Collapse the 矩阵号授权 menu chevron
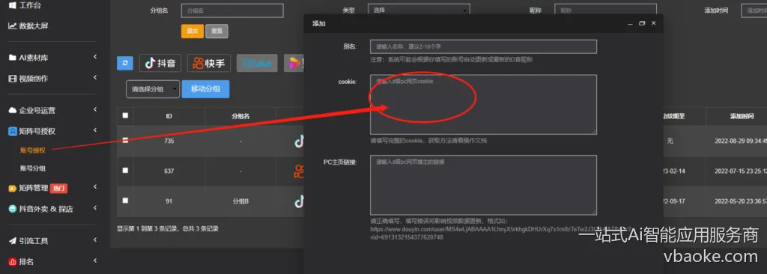The width and height of the screenshot is (767, 274). 95,130
